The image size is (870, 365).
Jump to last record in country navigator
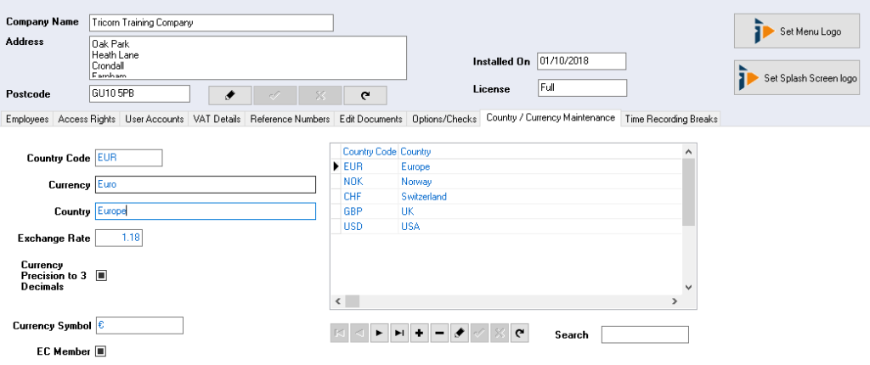(x=399, y=334)
